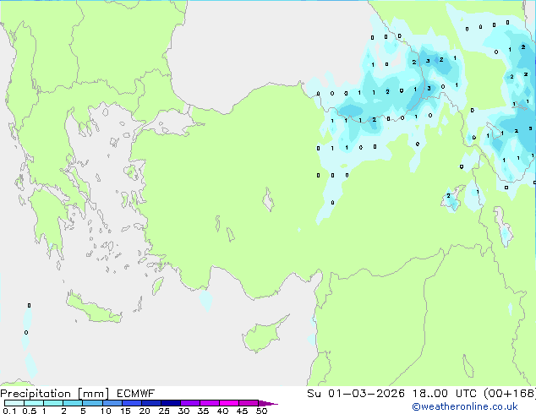This screenshot has width=536, height=414.
Task: Click the darkest navy legend swatch above 25
Action: pyautogui.click(x=171, y=403)
